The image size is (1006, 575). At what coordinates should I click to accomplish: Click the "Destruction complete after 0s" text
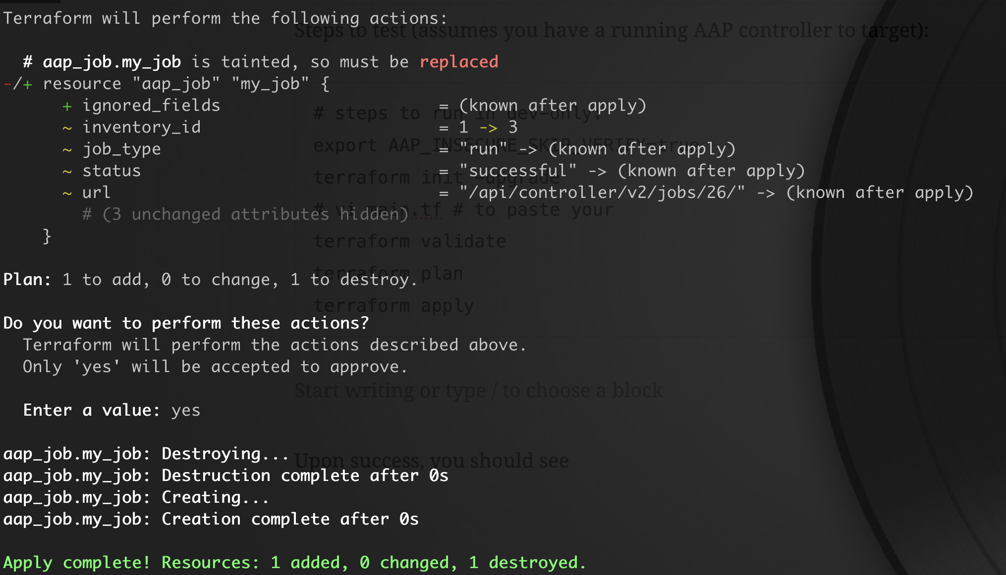tap(305, 476)
